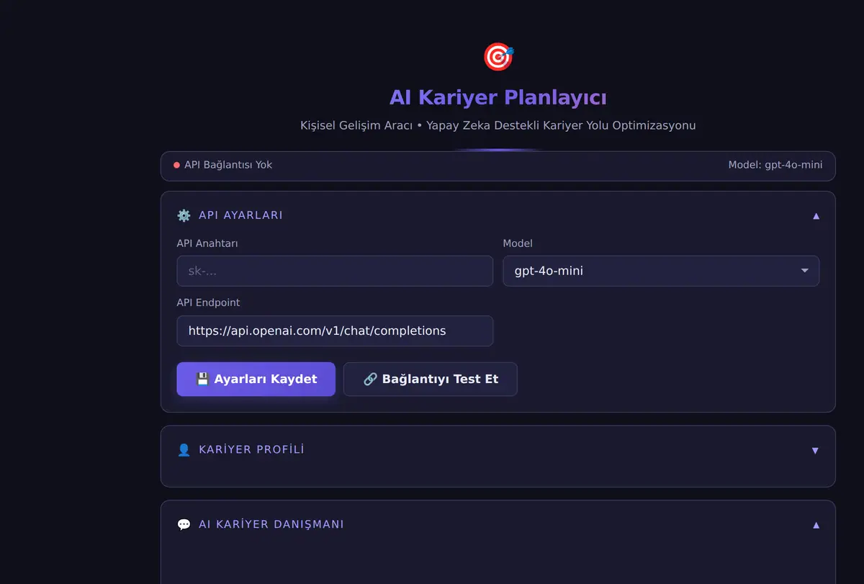
Task: Click the 'Kişisel Gelişim Aracı' subtitle text
Action: pyautogui.click(x=356, y=125)
